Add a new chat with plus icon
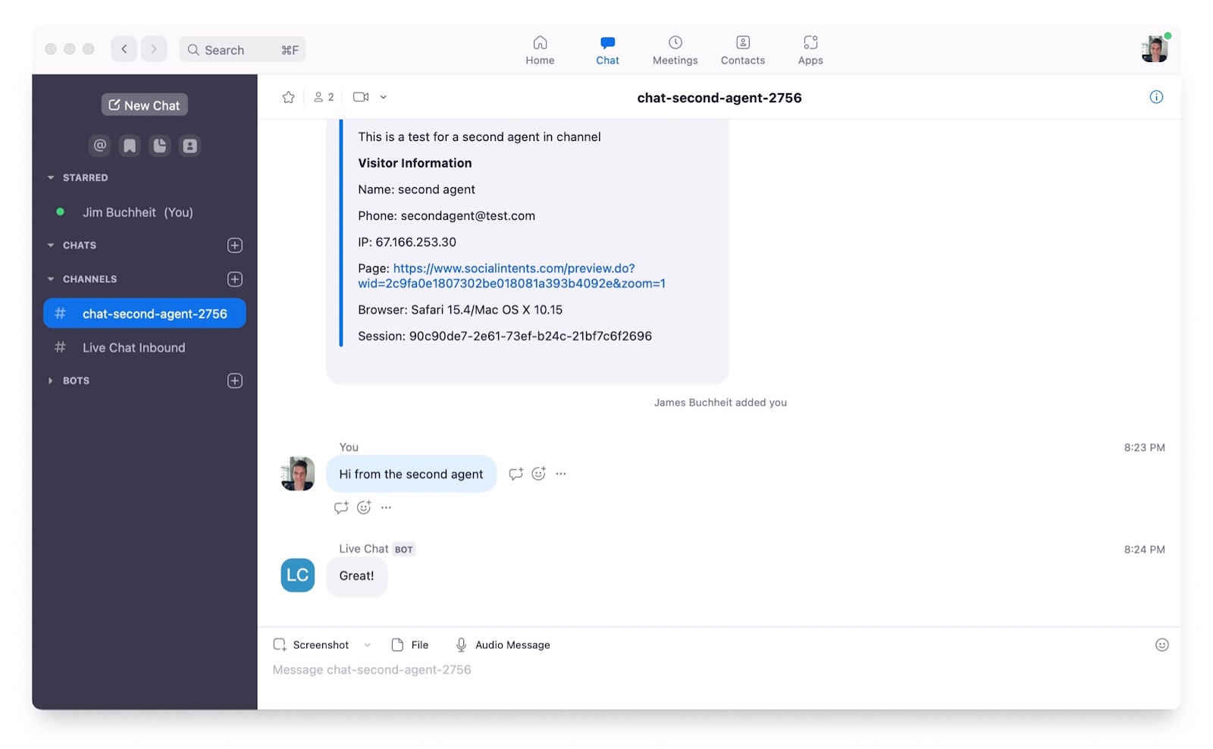1213x749 pixels. click(235, 245)
